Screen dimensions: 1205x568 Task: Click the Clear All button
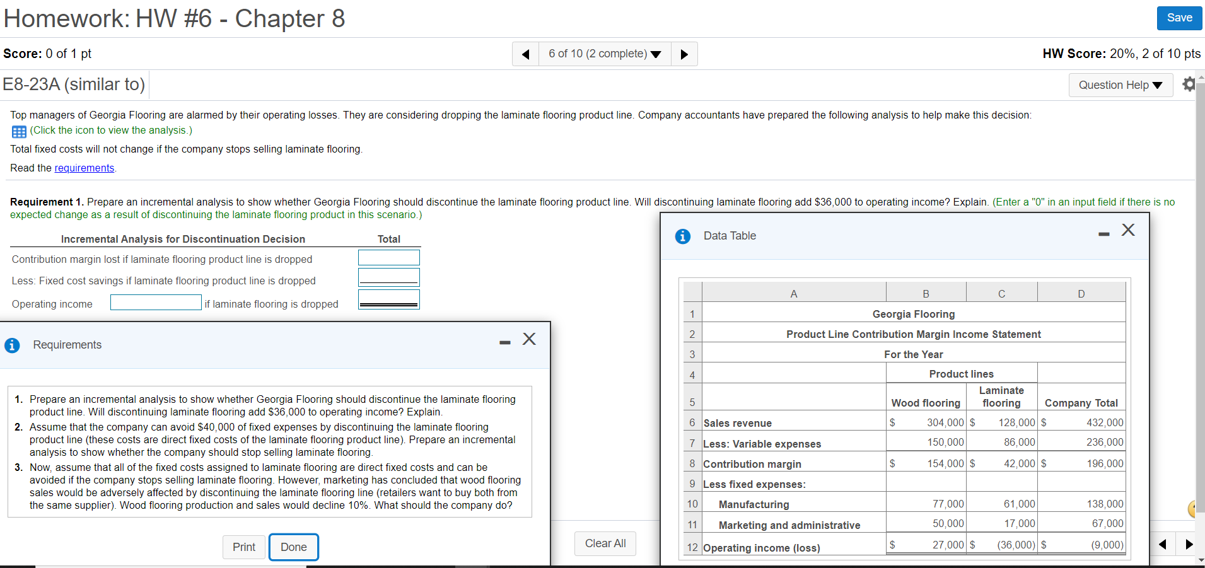605,543
